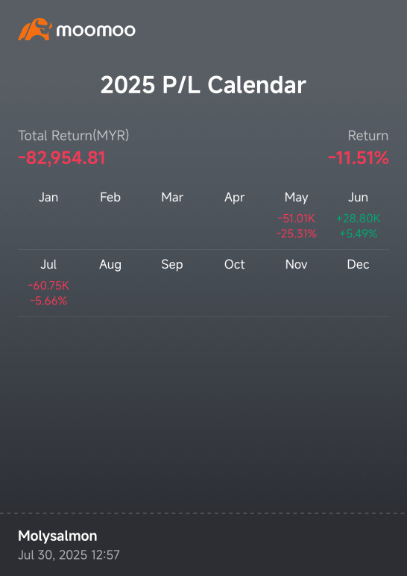Open May month showing -51.01K

(296, 216)
